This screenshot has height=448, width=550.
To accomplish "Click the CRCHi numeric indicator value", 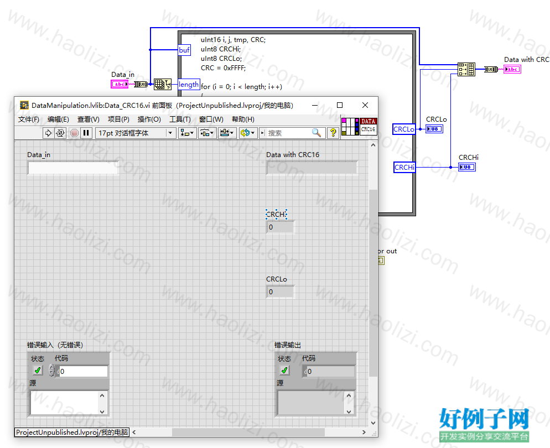I will point(281,227).
